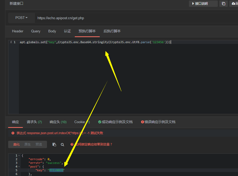Switch to the 后执行脚本 tab
Image resolution: width=238 pixels, height=176 pixels.
click(112, 31)
